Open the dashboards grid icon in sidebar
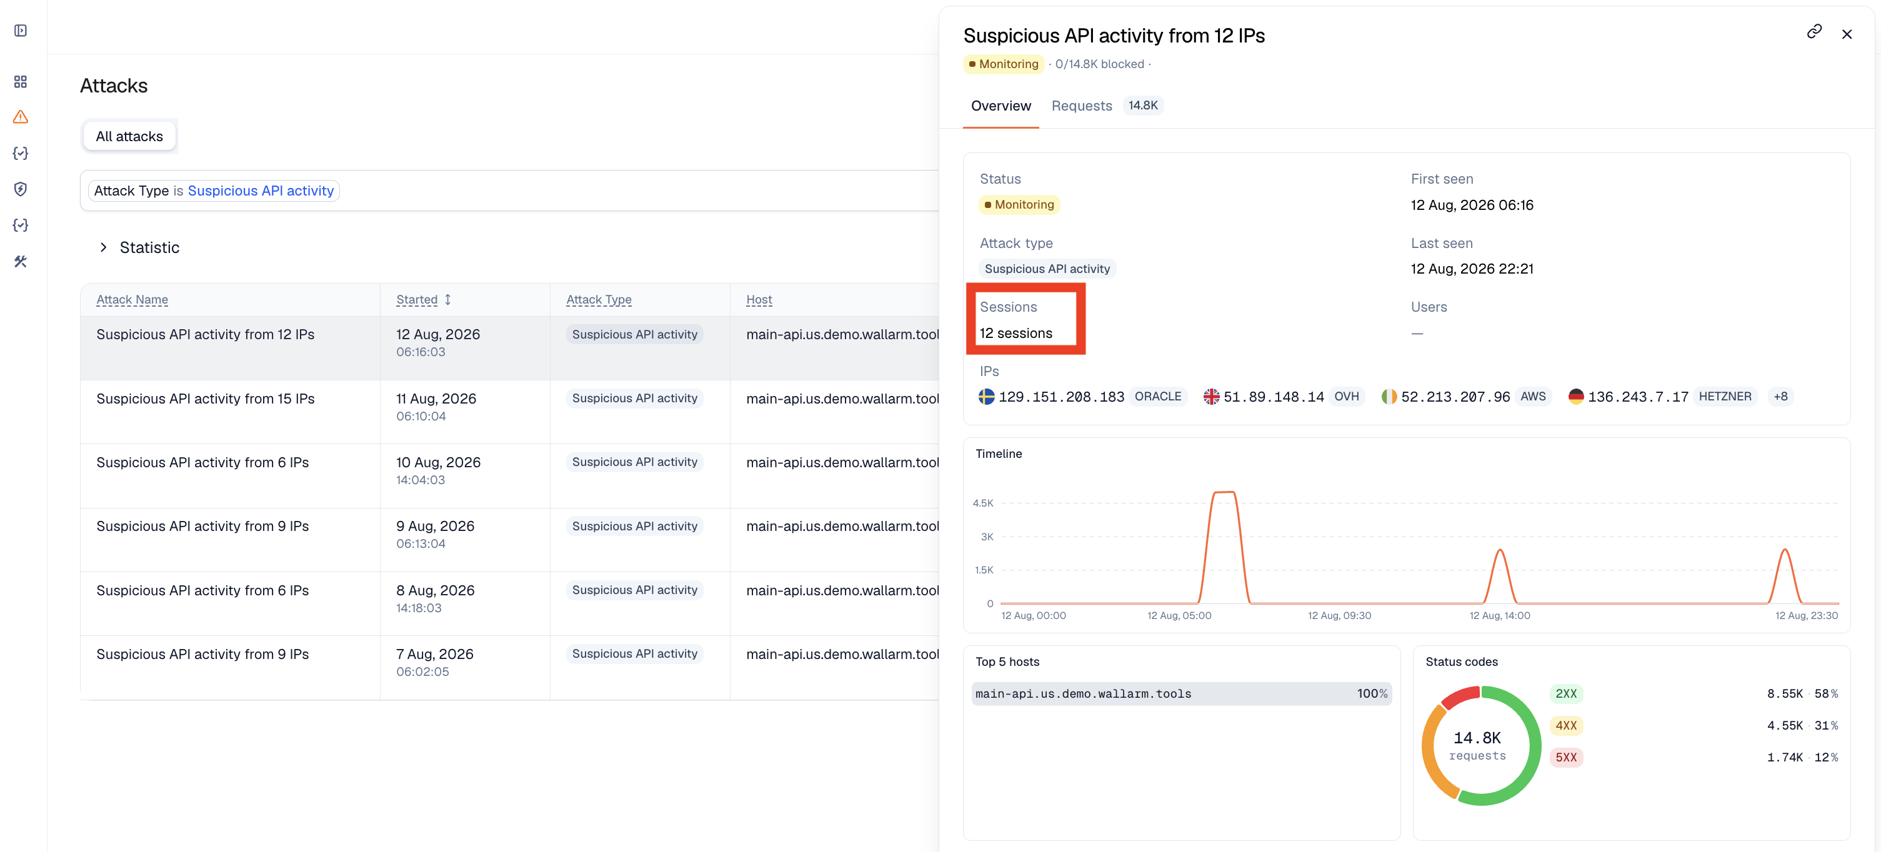Screen dimensions: 1881x852 [21, 81]
